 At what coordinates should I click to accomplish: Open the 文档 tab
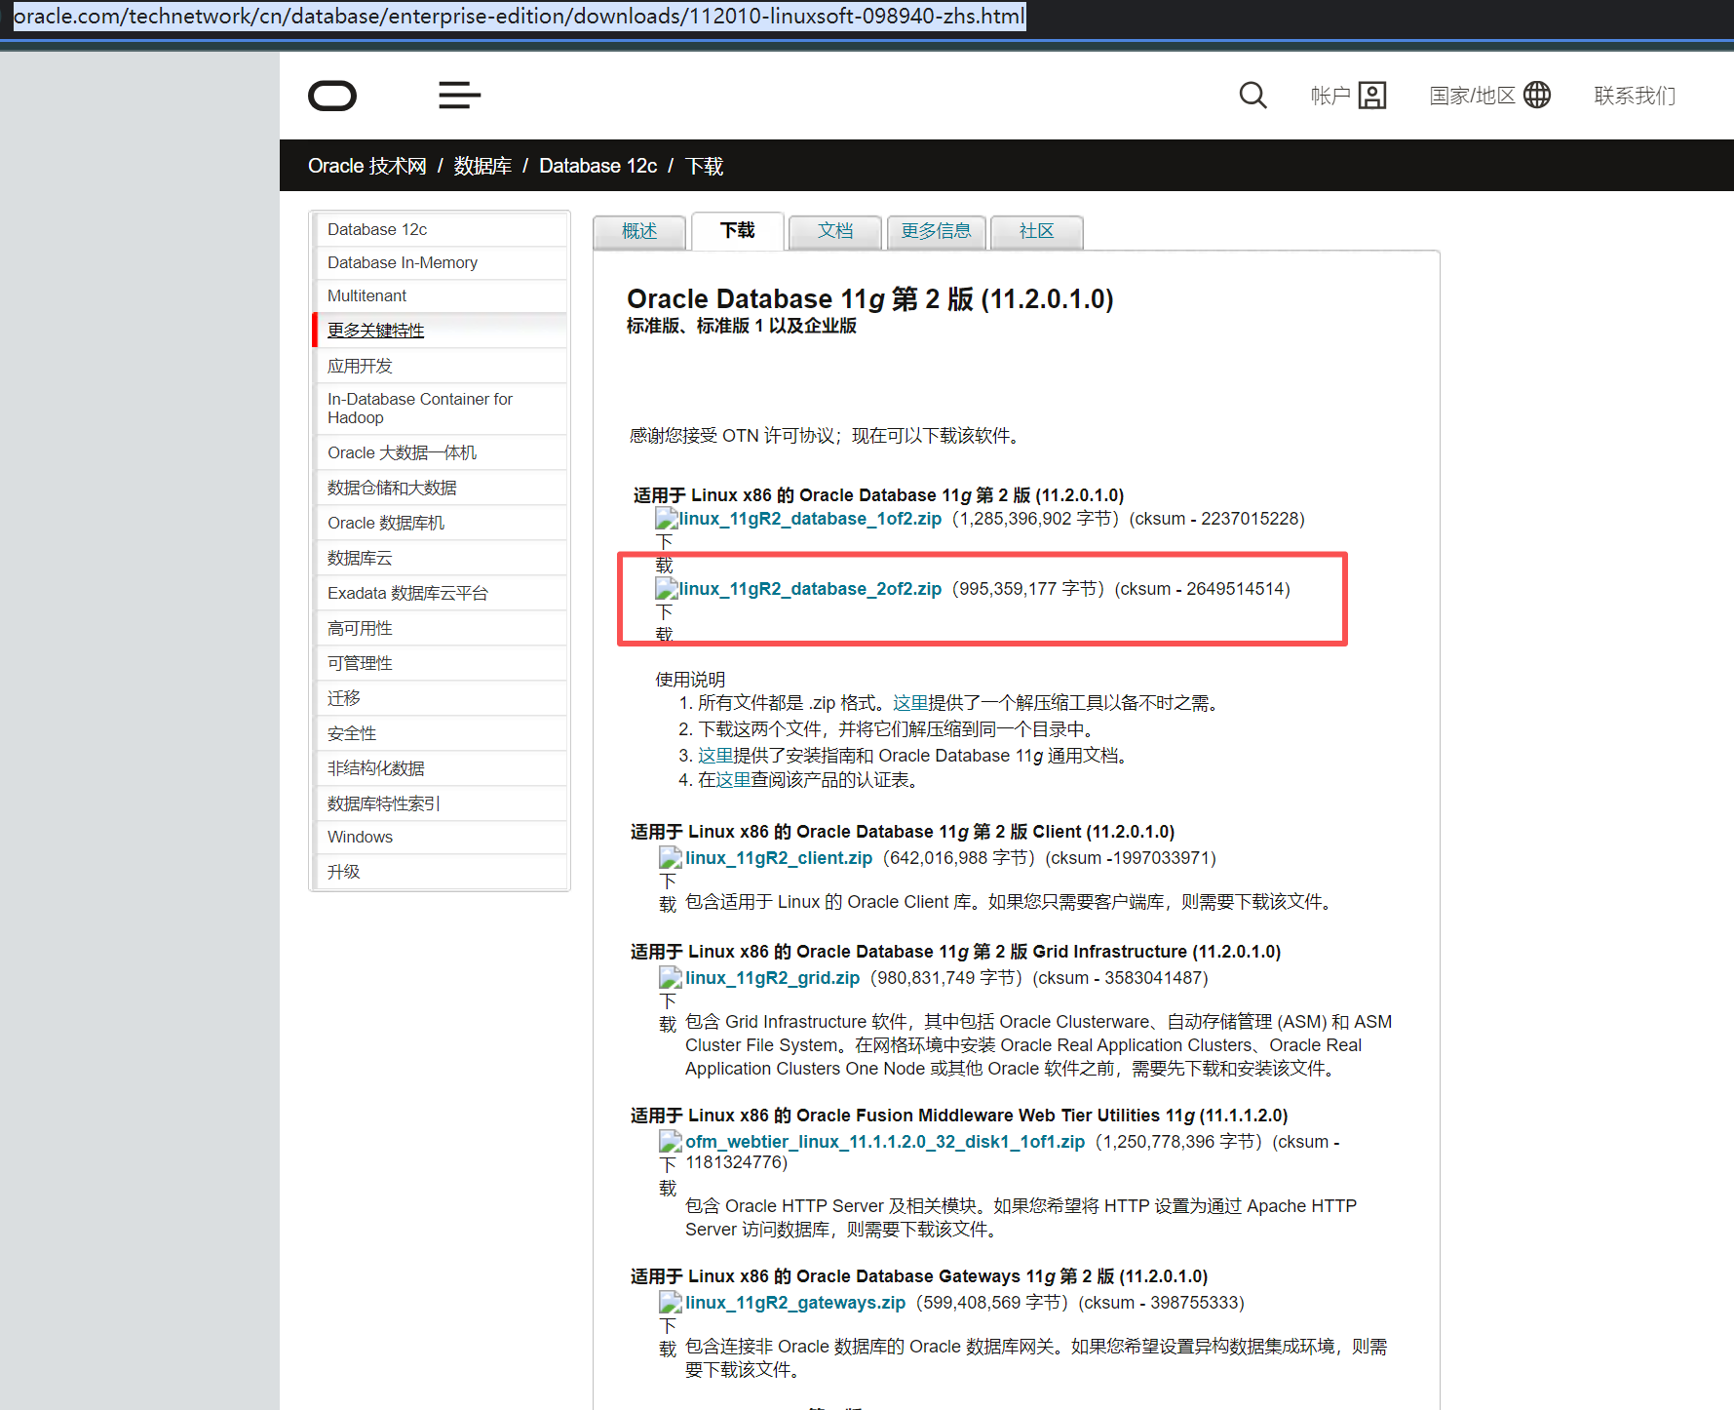tap(835, 231)
